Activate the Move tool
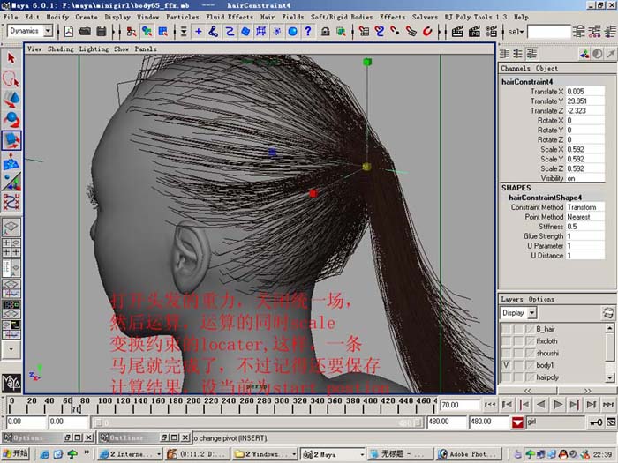Screen dimensions: 618x463 pos(11,99)
